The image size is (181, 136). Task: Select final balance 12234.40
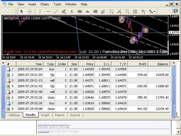pyautogui.click(x=162, y=109)
